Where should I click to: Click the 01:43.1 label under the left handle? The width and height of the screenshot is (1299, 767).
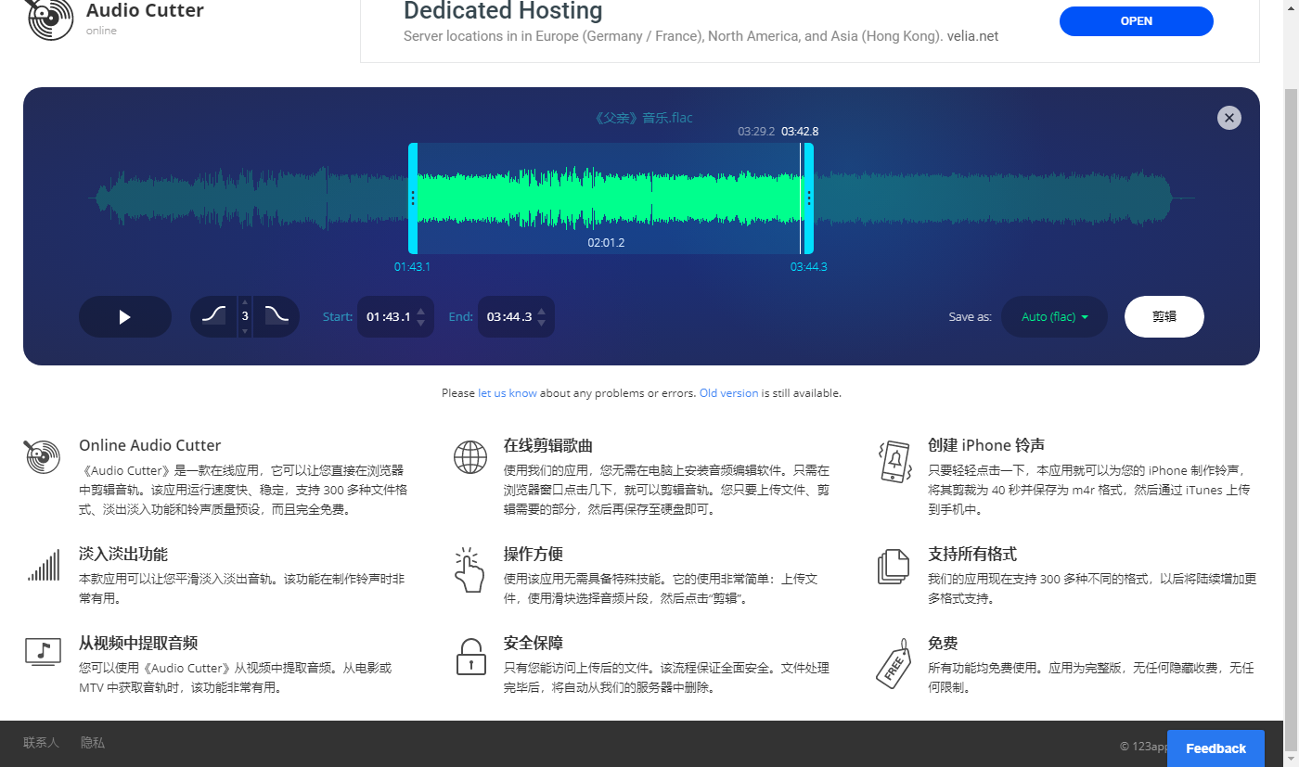[412, 267]
